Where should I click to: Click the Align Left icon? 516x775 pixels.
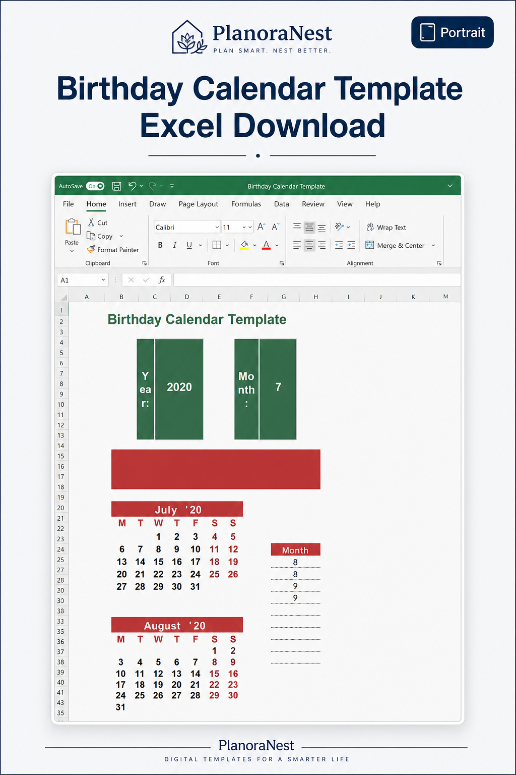pyautogui.click(x=297, y=245)
